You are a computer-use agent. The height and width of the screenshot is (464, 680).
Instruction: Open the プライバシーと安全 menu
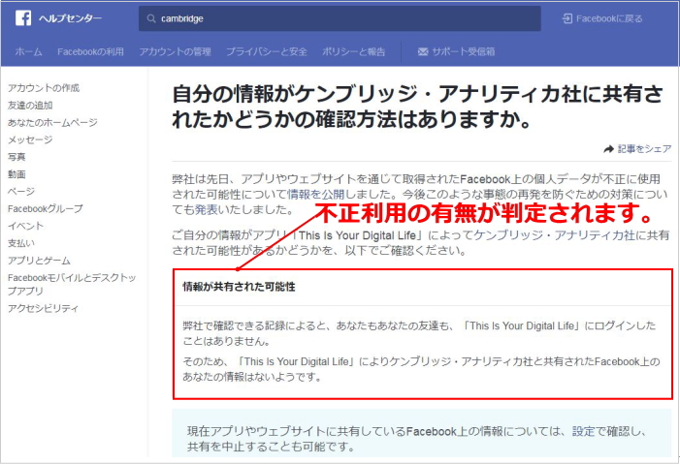[x=267, y=51]
